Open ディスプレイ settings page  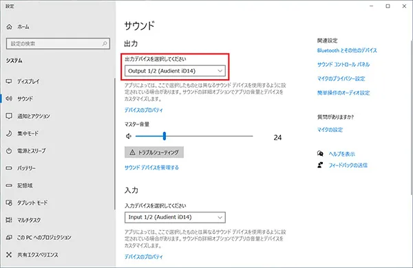pyautogui.click(x=28, y=81)
